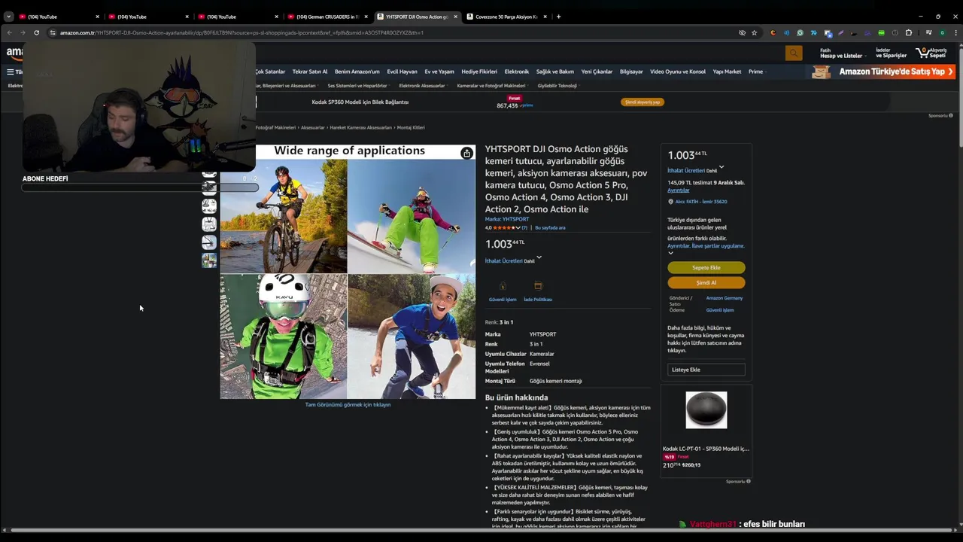Expand the star rating dropdown arrow
The height and width of the screenshot is (542, 963).
(517, 227)
